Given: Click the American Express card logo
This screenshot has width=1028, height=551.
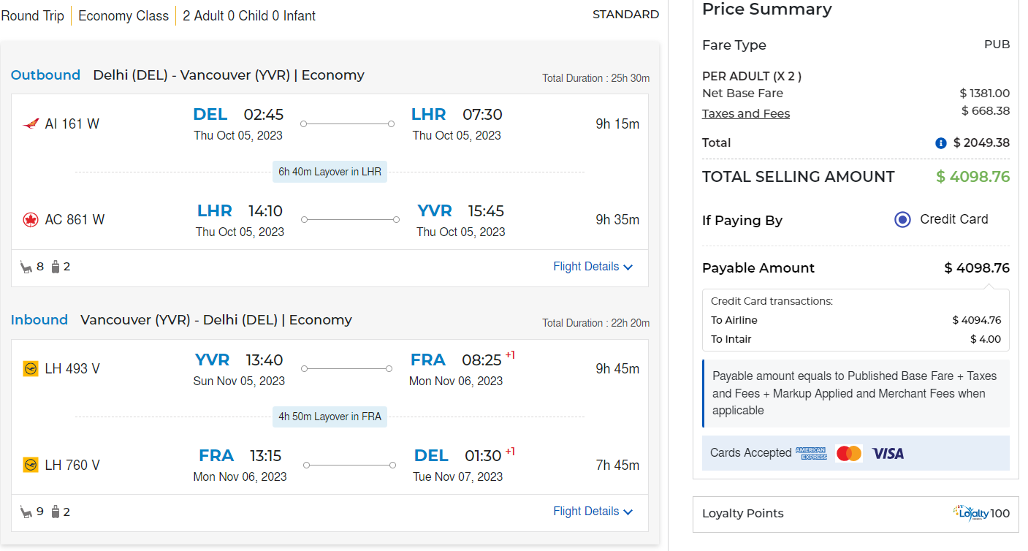Looking at the screenshot, I should [x=811, y=454].
